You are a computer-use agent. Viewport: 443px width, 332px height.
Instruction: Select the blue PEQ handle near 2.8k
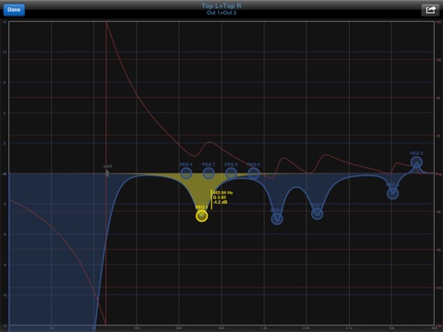click(317, 214)
